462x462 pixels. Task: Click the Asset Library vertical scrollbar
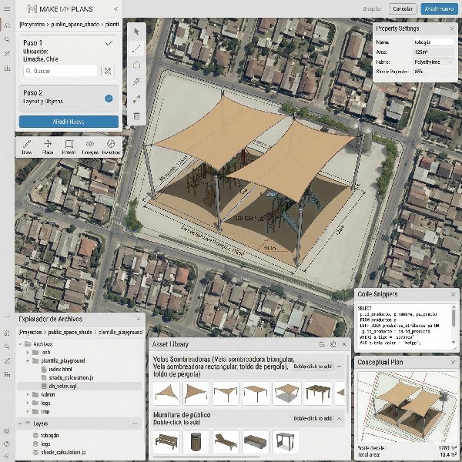pyautogui.click(x=348, y=384)
